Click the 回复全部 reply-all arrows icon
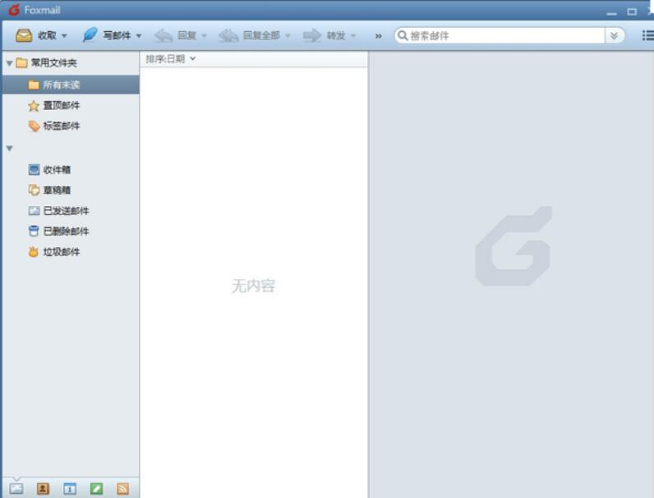Screen dimensions: 654x498 tap(228, 35)
